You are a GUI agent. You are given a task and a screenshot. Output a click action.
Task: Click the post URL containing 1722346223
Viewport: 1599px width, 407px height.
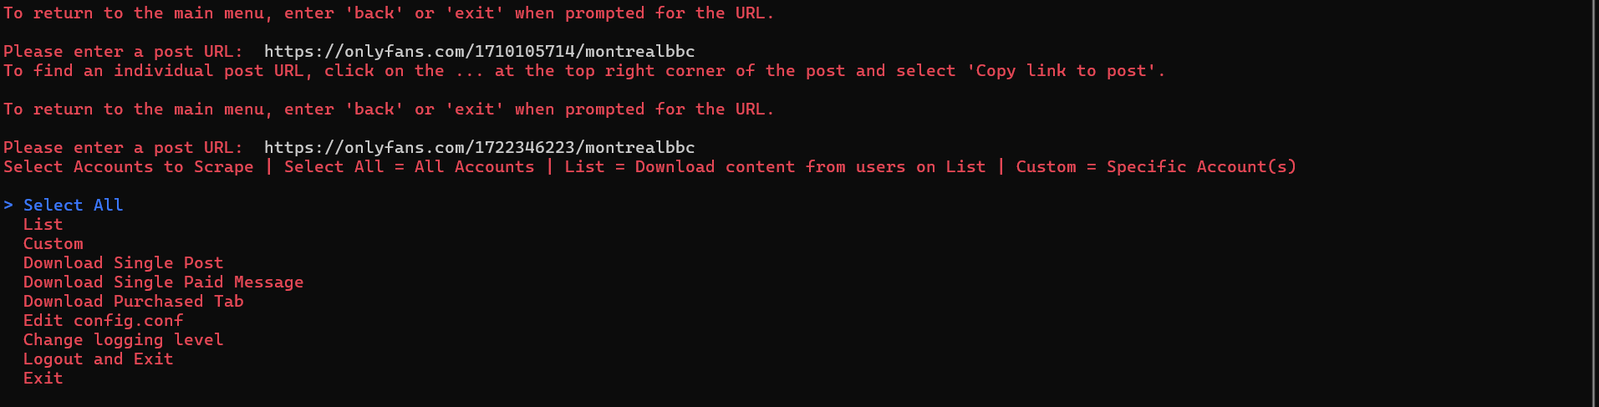click(x=479, y=147)
